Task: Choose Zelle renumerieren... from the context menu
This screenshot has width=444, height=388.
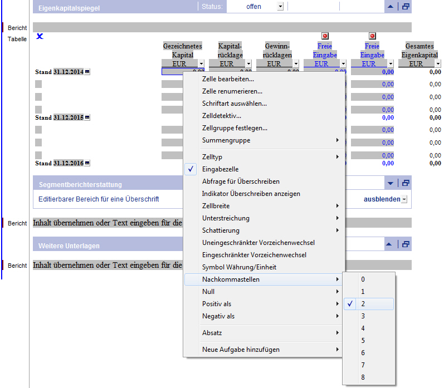Action: pos(262,91)
